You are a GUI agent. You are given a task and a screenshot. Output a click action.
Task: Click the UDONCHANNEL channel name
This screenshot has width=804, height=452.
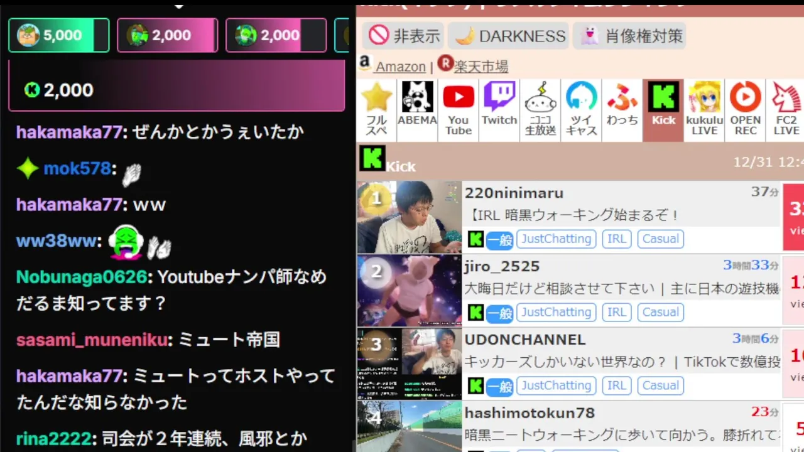point(525,340)
